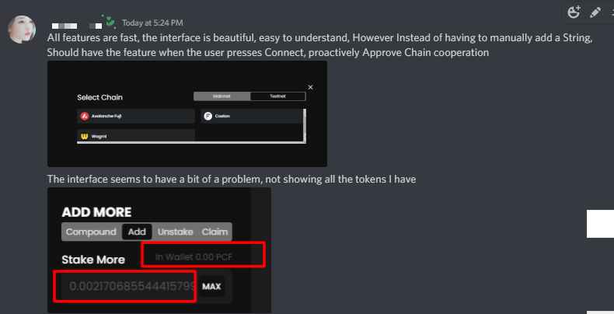The image size is (614, 314).
Task: Click the green heart badge beside the username
Action: click(x=110, y=22)
